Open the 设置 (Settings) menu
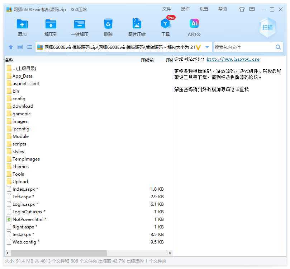Viewport: 290px width, 269px height. [x=204, y=9]
